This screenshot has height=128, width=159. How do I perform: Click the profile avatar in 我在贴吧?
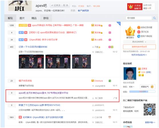(x=130, y=73)
